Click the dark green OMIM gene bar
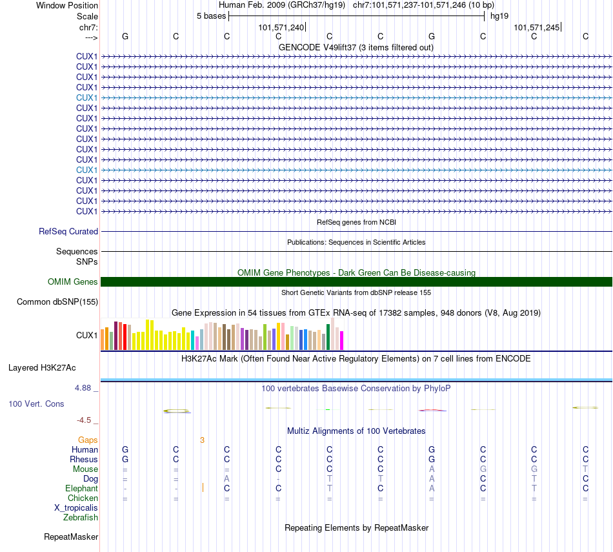This screenshot has height=552, width=613. [356, 281]
